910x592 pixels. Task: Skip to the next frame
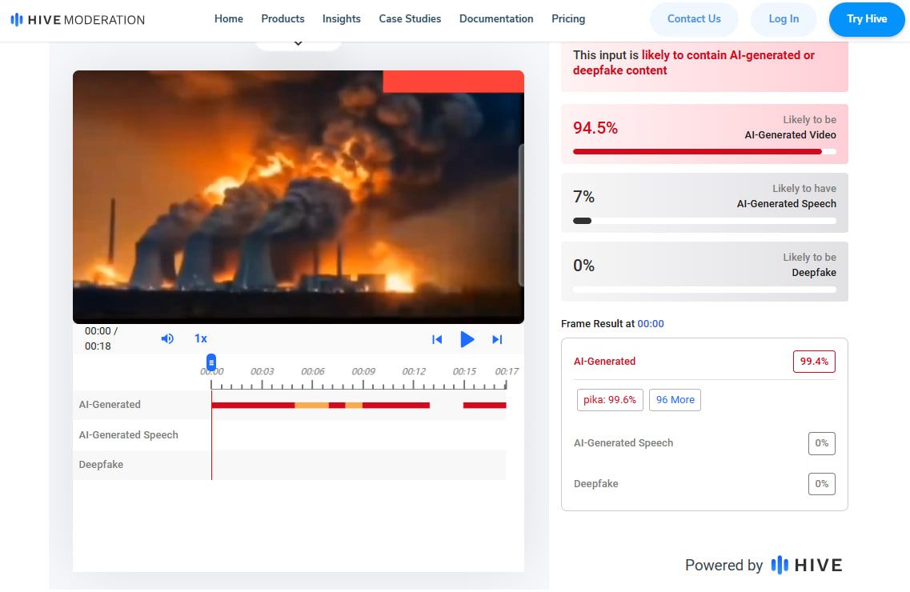pos(497,339)
